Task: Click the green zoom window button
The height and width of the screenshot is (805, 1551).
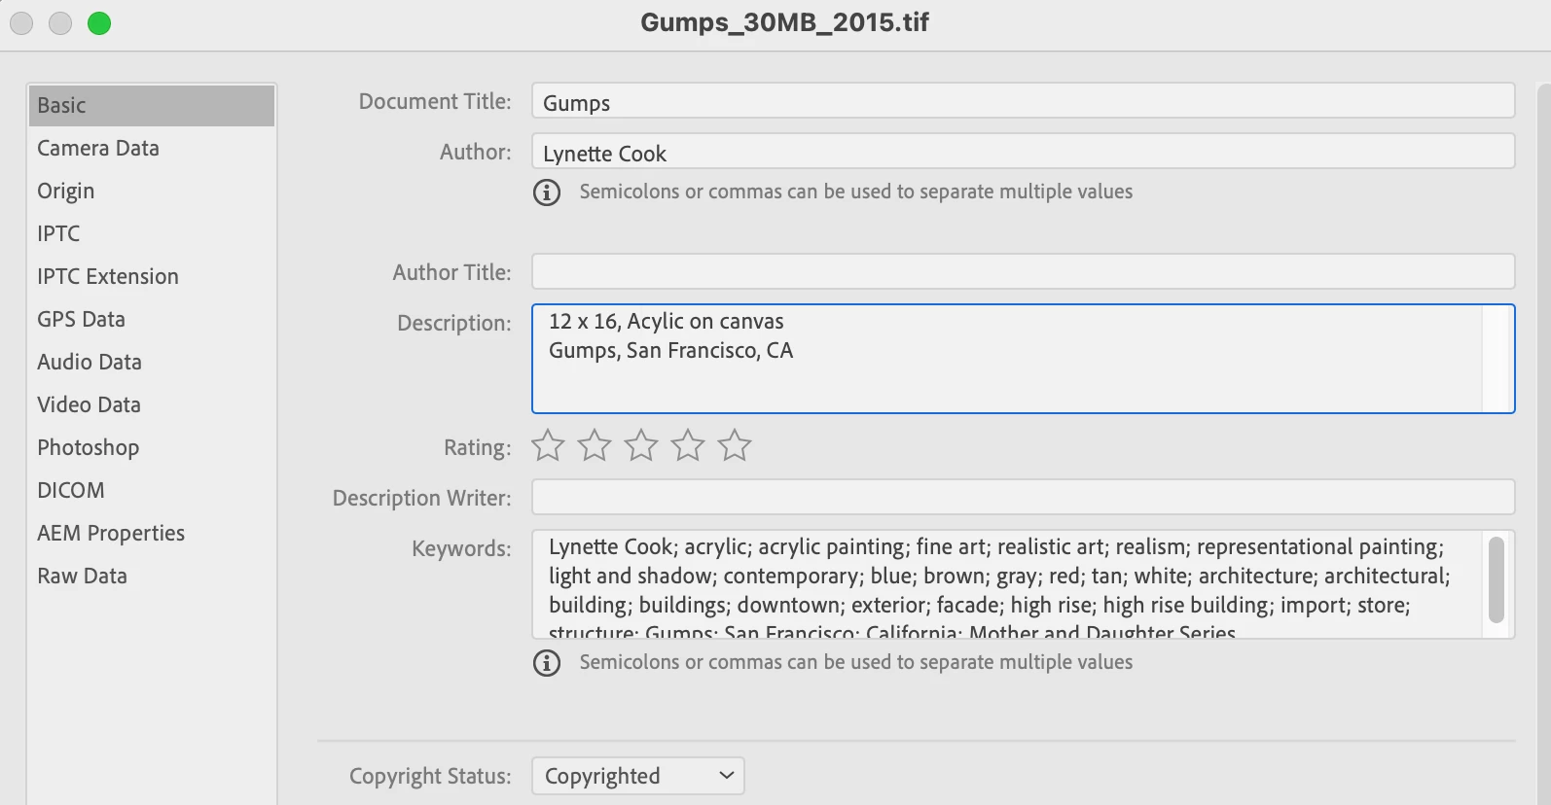Action: [99, 23]
